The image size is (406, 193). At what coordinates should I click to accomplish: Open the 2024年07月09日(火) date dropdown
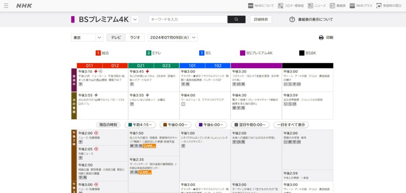[173, 38]
